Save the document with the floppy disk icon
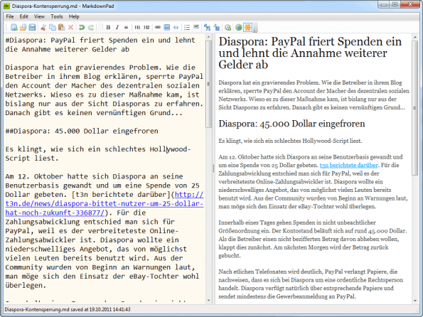 coord(32,27)
